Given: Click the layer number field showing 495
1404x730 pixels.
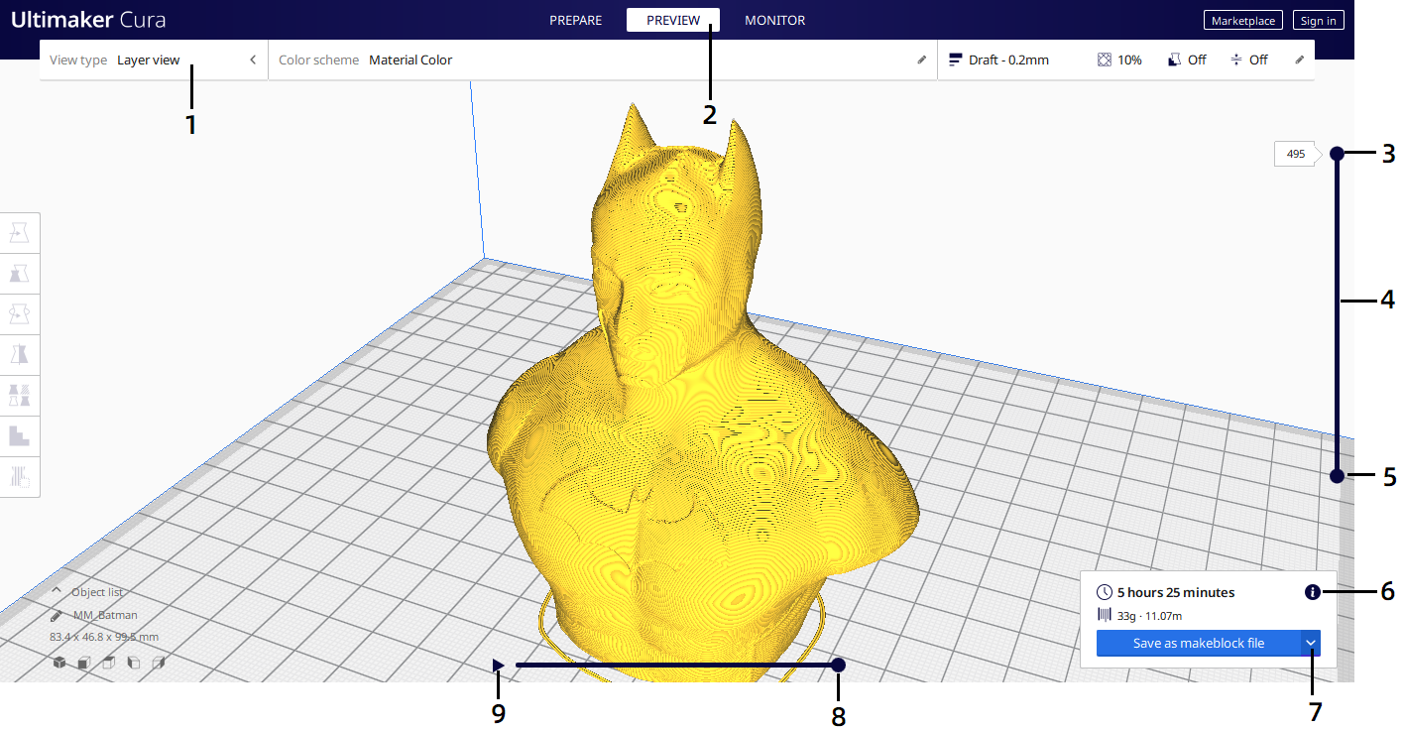Looking at the screenshot, I should (x=1295, y=154).
